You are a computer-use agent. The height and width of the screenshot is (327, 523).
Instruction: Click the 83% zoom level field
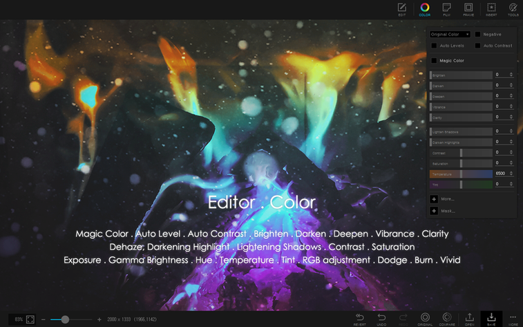(x=19, y=319)
